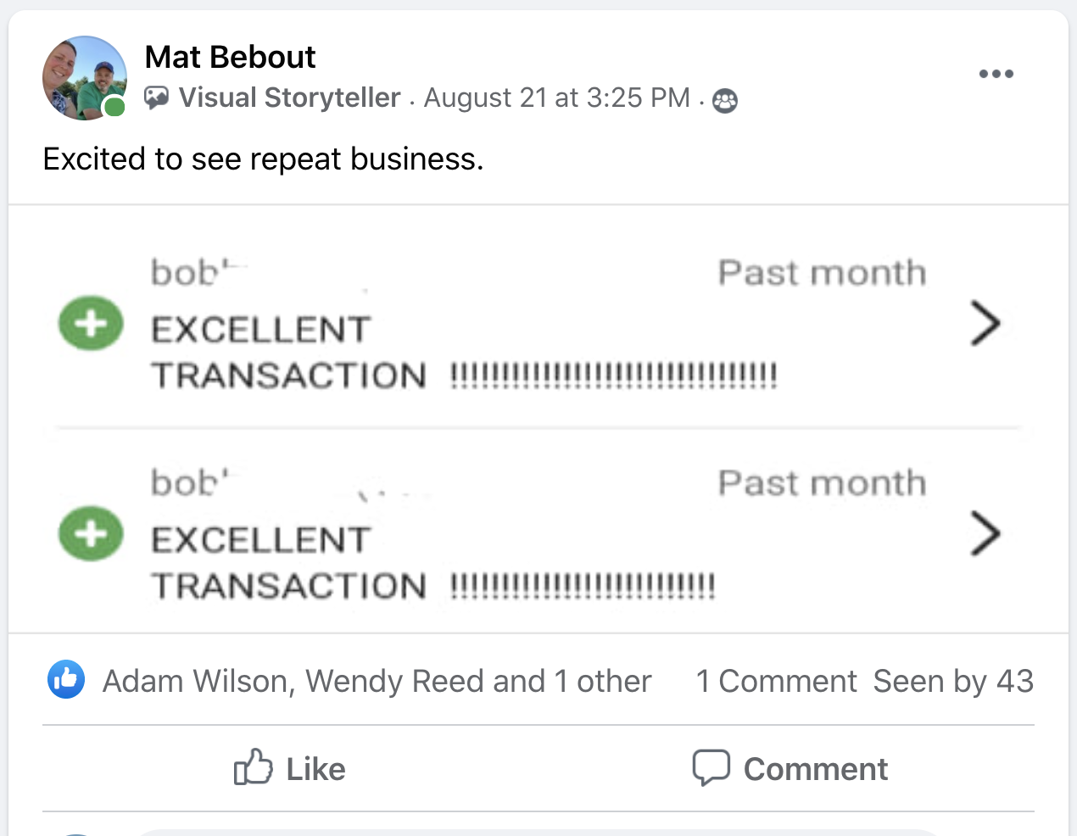Expand the second feedback entry chevron
Screen dimensions: 1077x836
(x=985, y=533)
